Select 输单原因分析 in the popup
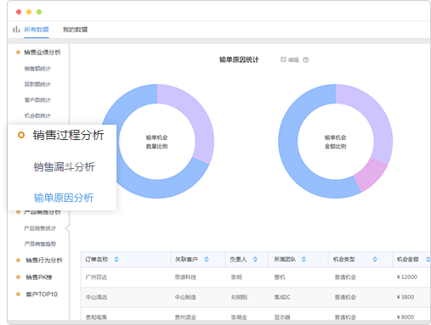The image size is (431, 325). 64,198
